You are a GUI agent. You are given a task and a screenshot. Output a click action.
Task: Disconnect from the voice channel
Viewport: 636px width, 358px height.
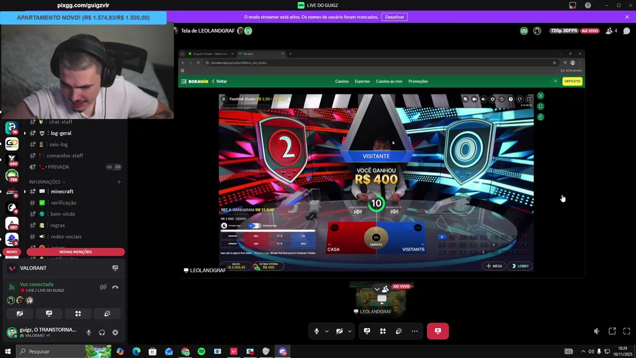click(x=115, y=287)
